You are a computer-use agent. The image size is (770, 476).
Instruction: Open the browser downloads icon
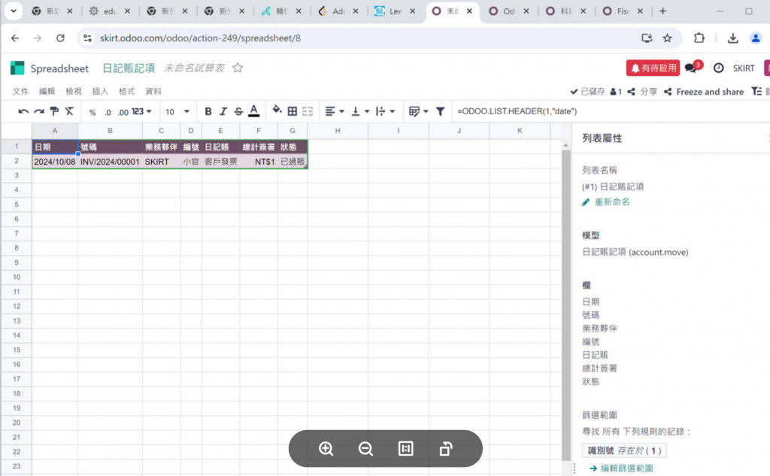click(732, 38)
